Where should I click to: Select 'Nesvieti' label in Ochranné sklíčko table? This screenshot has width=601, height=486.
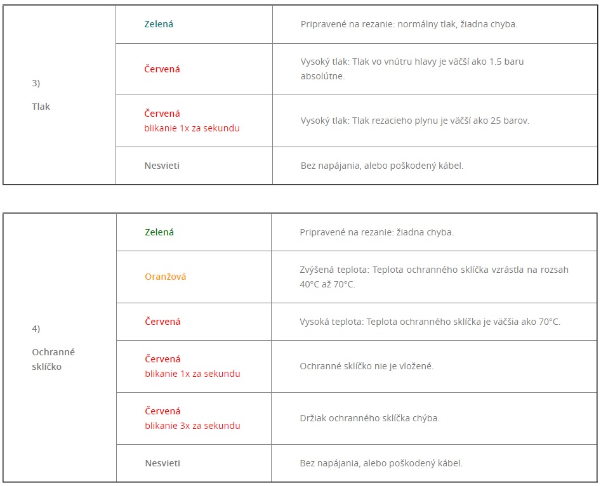(162, 463)
